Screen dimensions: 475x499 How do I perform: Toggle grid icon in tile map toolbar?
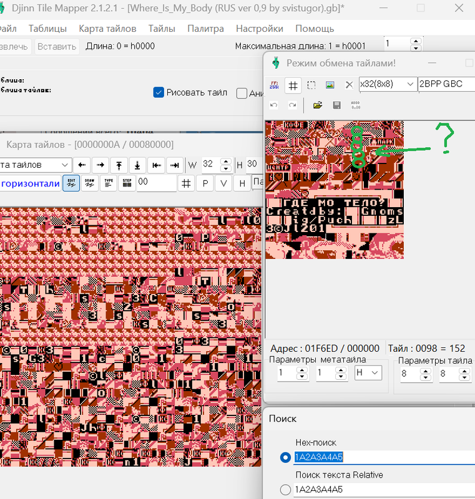point(186,183)
